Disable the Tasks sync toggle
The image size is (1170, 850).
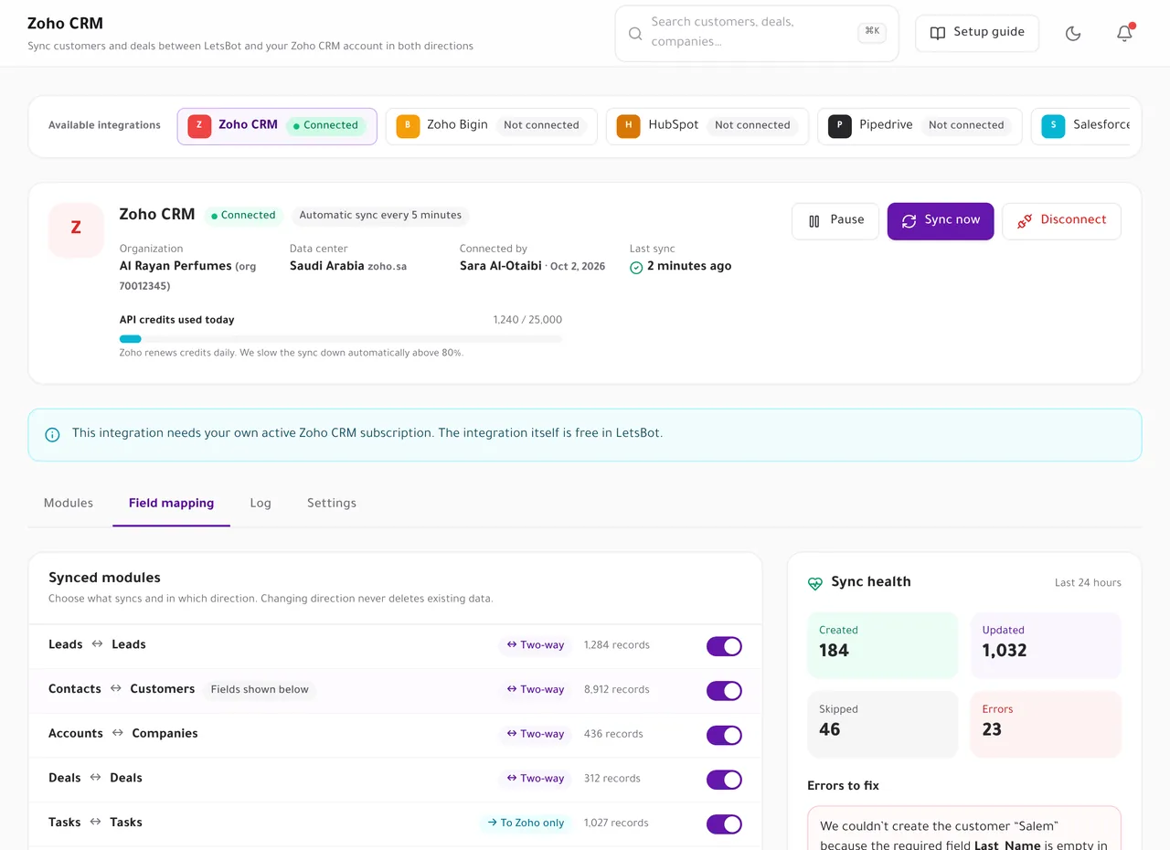724,824
